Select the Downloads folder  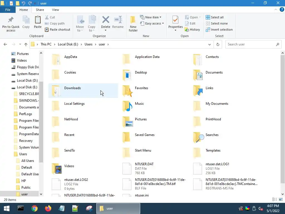(83, 91)
